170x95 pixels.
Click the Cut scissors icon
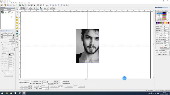11,5
